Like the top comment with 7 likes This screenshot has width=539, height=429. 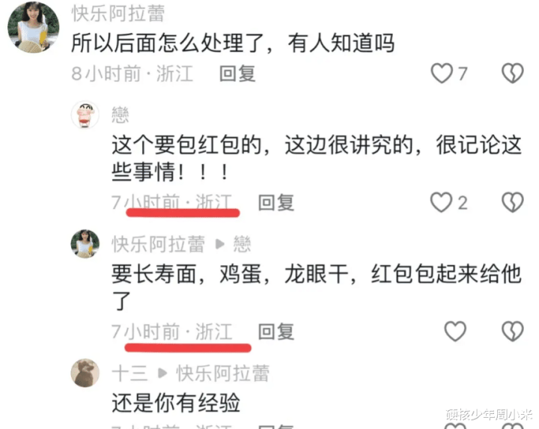pyautogui.click(x=442, y=73)
